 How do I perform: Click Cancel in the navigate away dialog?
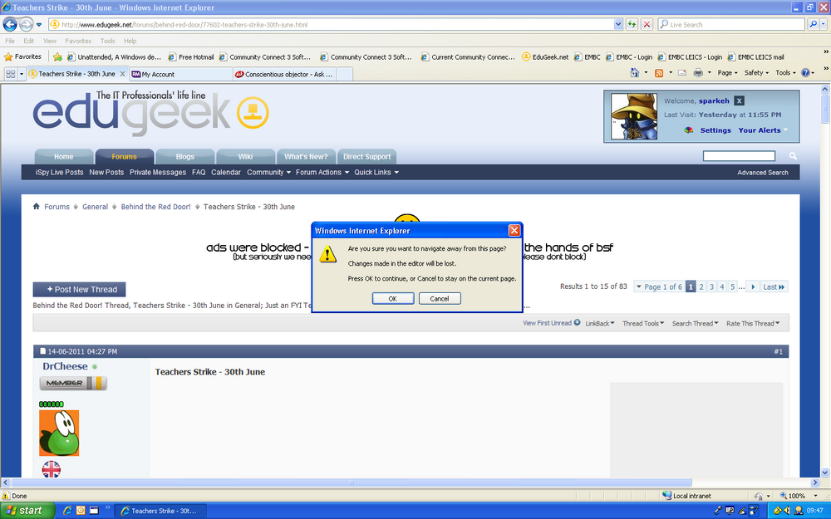tap(440, 299)
